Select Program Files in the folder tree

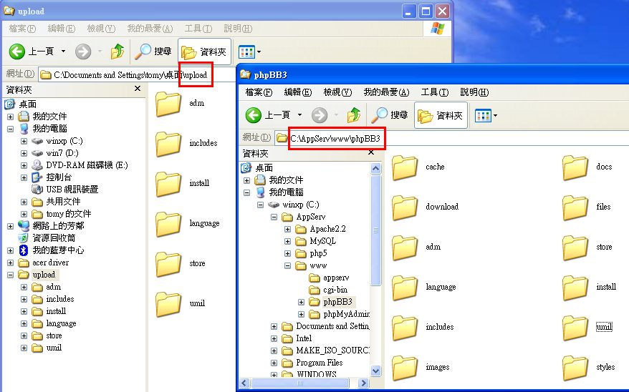(319, 363)
